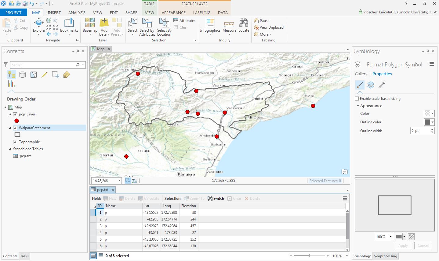Open Select By Attributes tool

coord(147,27)
